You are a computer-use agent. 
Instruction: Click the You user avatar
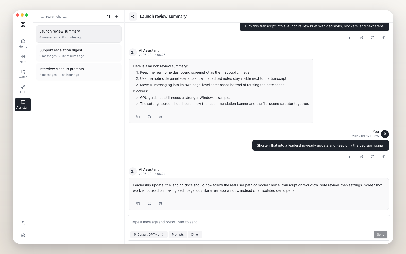385,134
